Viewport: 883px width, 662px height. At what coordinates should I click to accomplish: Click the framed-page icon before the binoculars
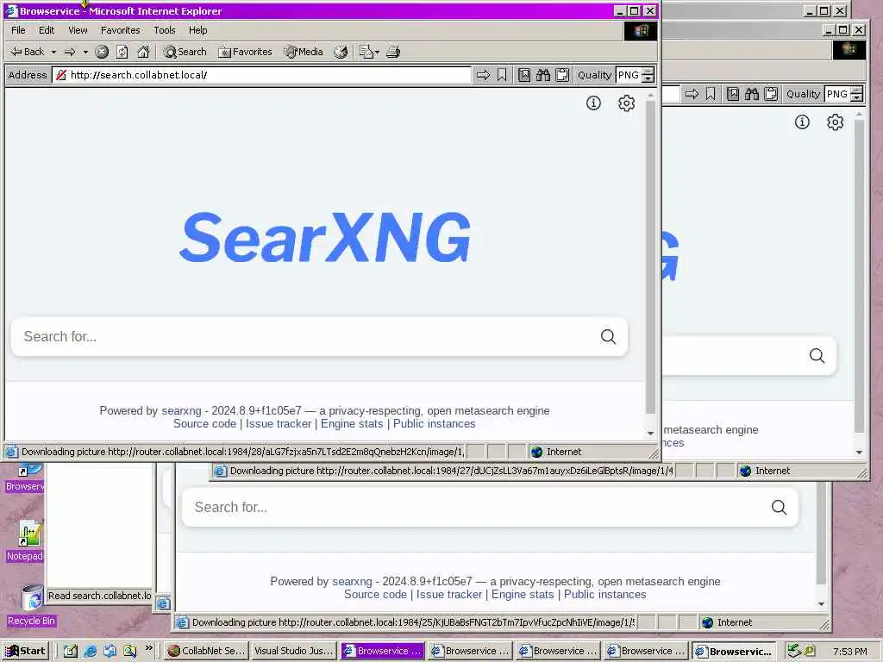(x=524, y=75)
